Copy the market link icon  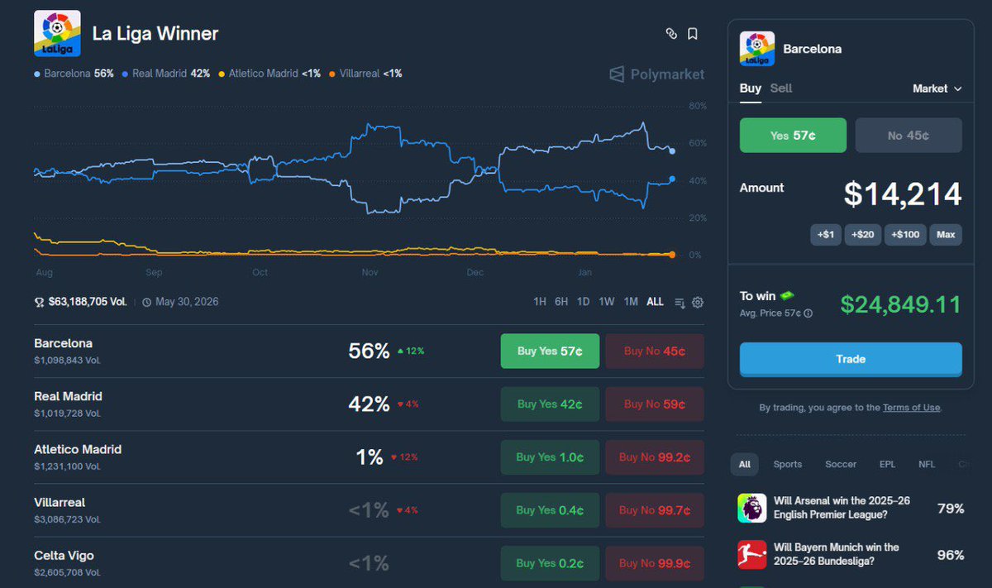[x=671, y=34]
